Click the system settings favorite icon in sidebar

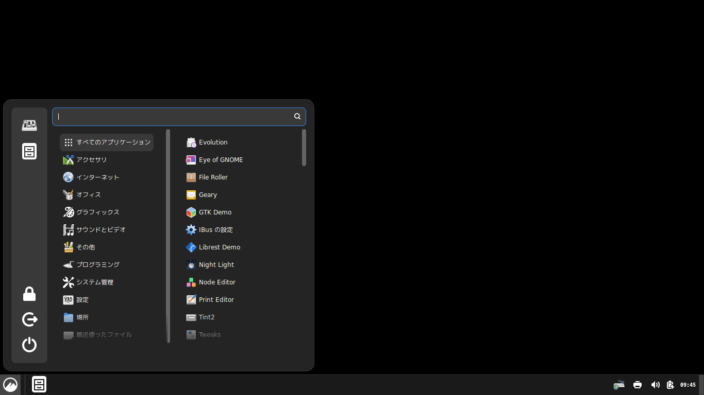pyautogui.click(x=29, y=125)
